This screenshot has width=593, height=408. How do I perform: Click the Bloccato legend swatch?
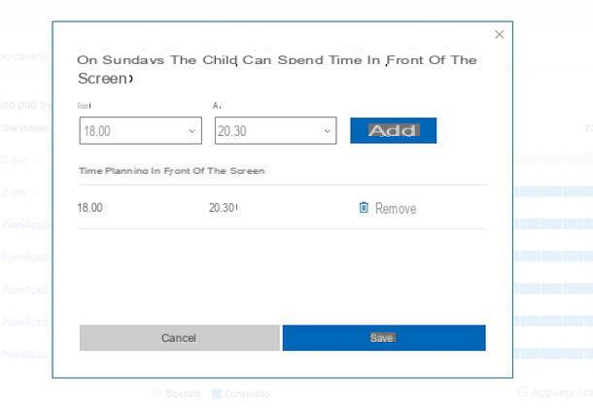157,393
